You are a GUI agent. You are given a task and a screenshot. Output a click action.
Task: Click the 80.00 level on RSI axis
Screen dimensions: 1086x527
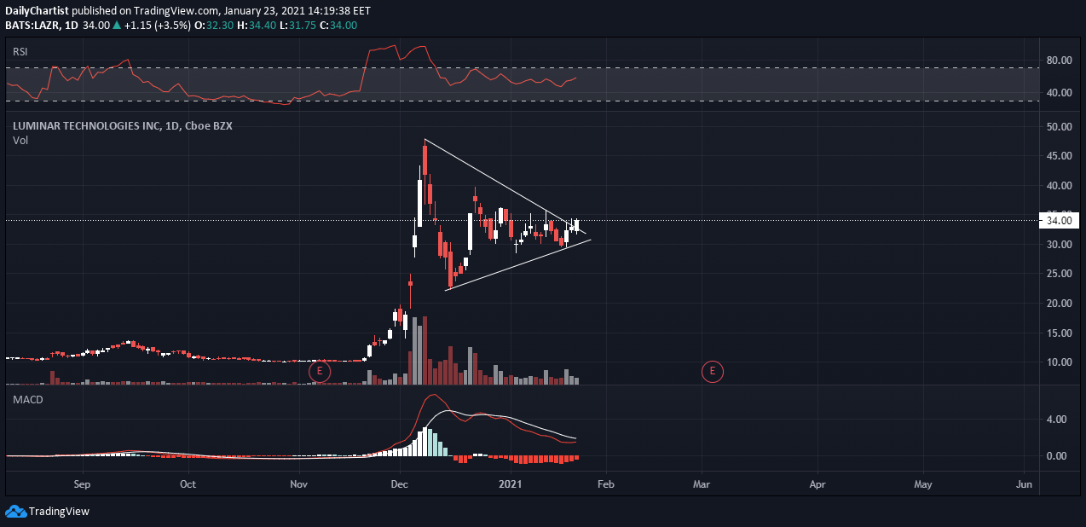1059,61
